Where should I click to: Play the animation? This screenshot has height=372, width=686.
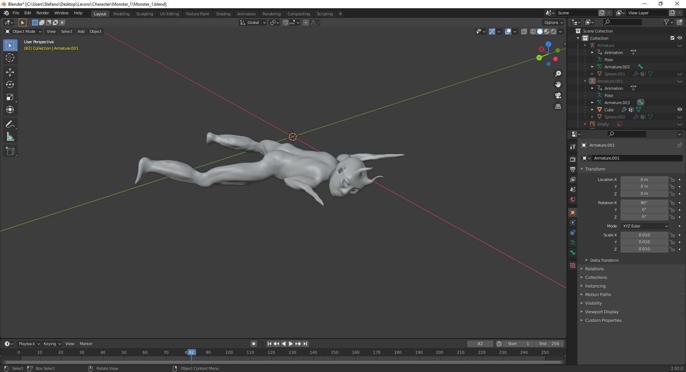tap(291, 344)
